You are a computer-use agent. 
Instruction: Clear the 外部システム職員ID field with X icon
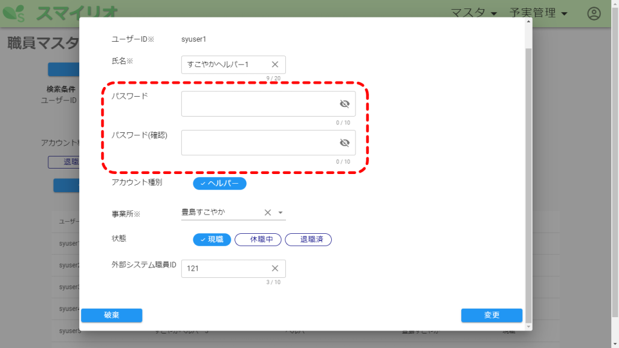coord(274,269)
